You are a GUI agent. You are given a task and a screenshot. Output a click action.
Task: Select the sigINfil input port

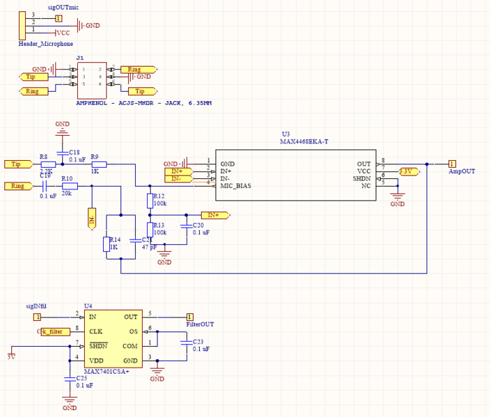click(x=37, y=317)
